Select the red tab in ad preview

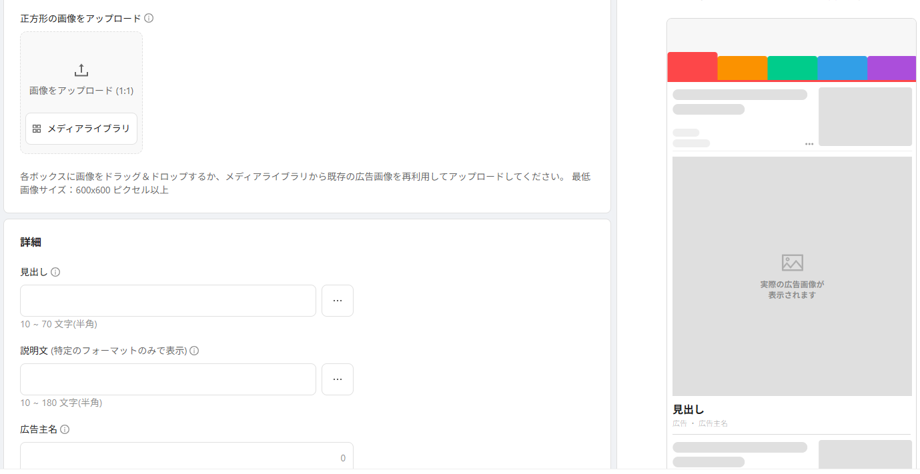point(693,67)
